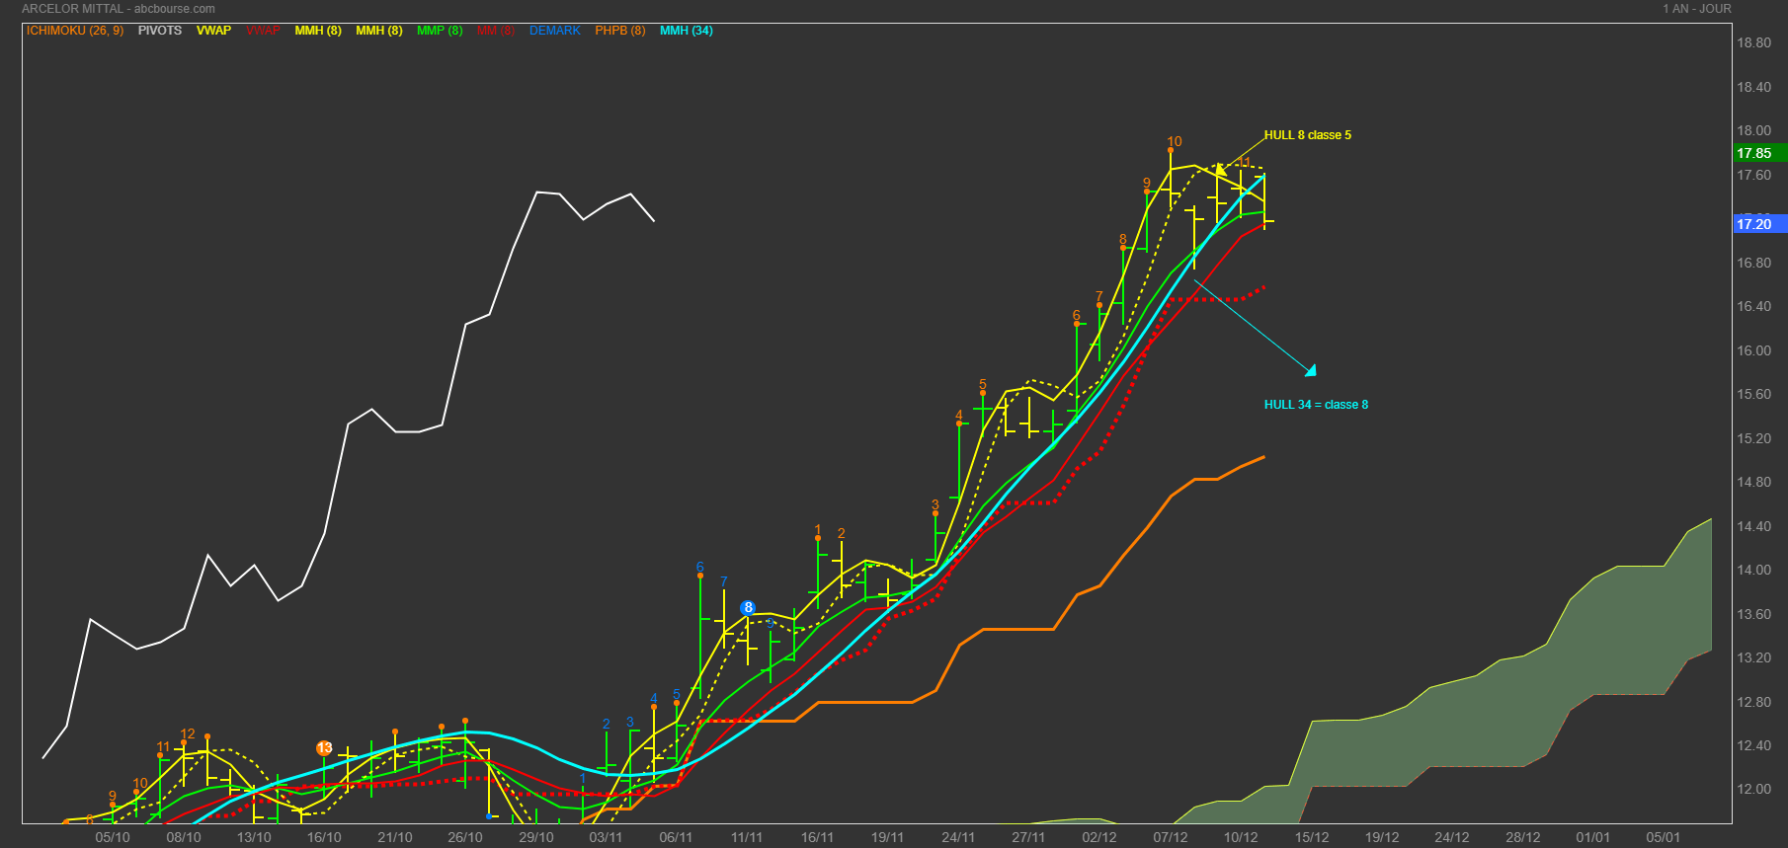
Task: Click the 14.40 price axis label
Action: 1754,526
